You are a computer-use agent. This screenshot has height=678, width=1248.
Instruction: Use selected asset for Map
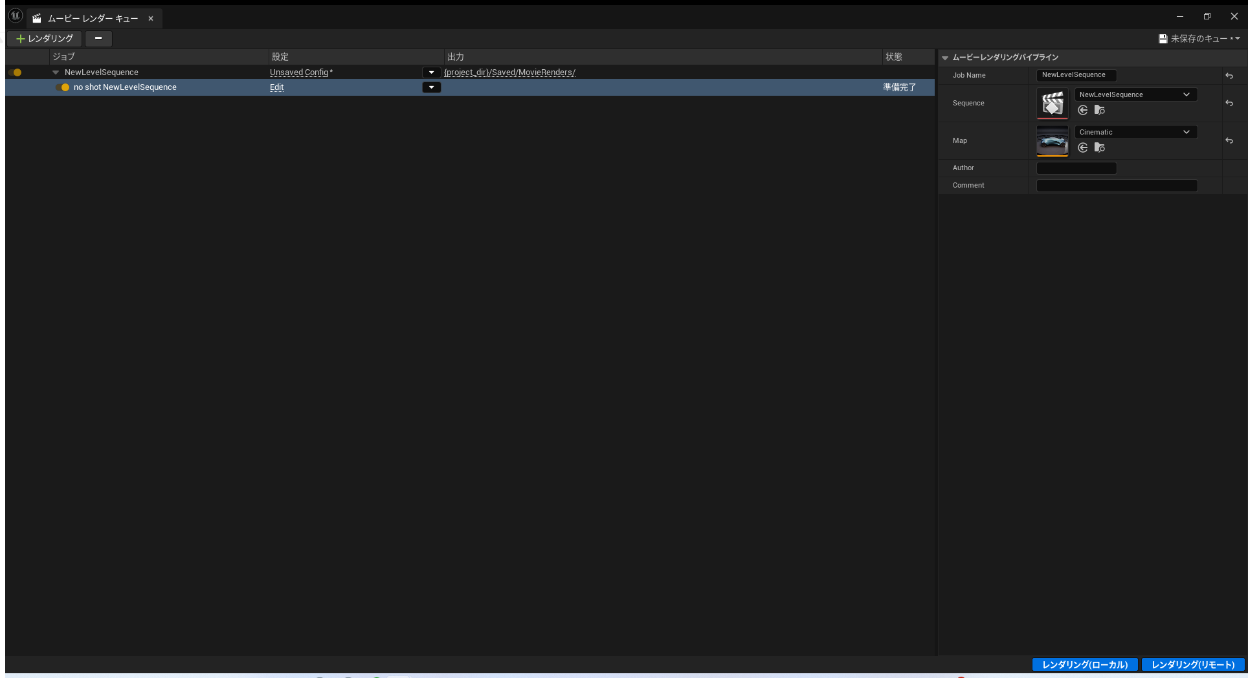[x=1082, y=148]
